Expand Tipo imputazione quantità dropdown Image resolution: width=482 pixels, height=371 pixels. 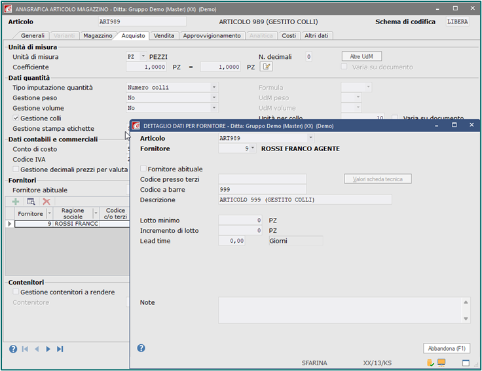[214, 87]
